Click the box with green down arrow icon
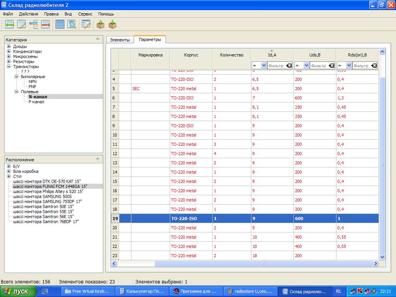Viewport: 396px width, 297px height. click(x=113, y=24)
